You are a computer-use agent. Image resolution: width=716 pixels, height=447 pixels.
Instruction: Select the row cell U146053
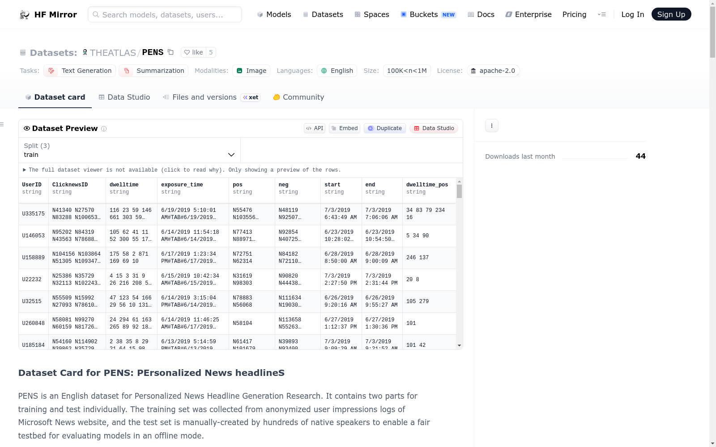click(x=34, y=236)
